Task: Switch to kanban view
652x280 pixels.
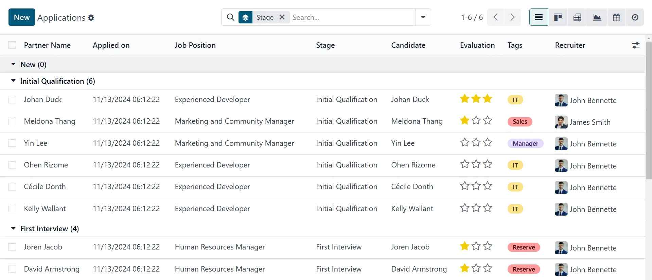Action: coord(558,17)
